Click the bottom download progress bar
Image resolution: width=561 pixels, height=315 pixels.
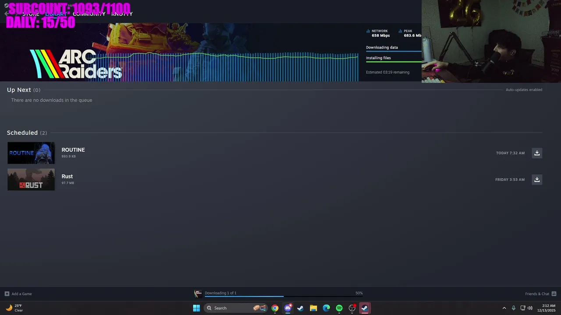(284, 297)
